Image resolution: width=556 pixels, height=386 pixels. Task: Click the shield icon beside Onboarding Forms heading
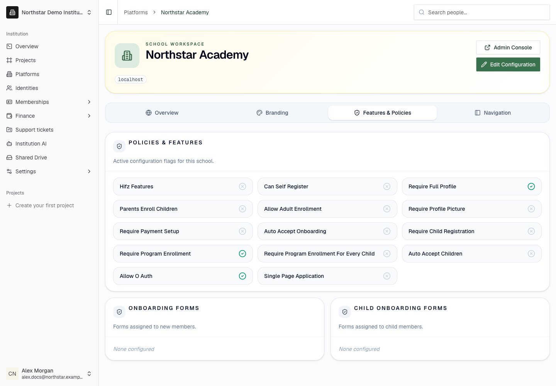(x=119, y=312)
